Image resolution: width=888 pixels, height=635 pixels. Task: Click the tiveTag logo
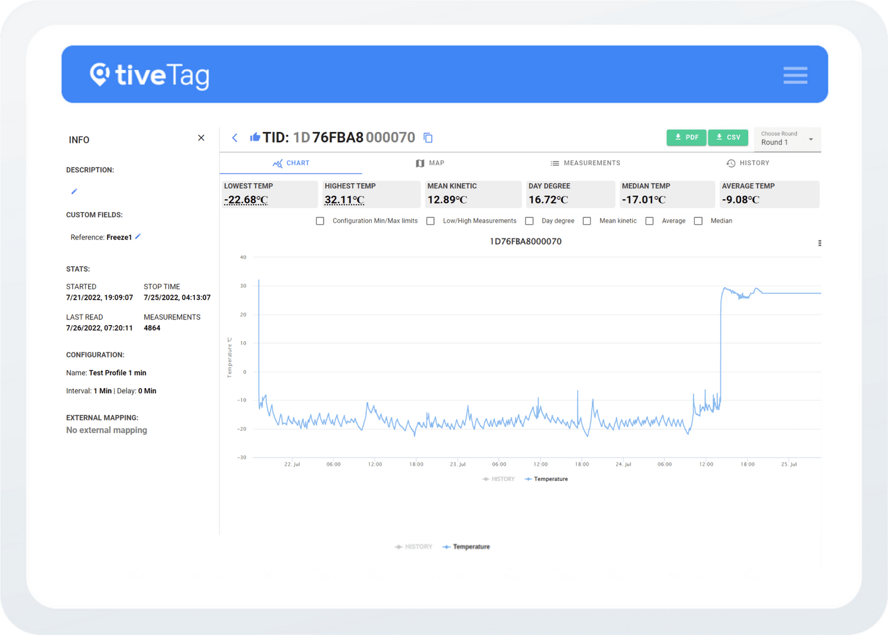click(150, 75)
